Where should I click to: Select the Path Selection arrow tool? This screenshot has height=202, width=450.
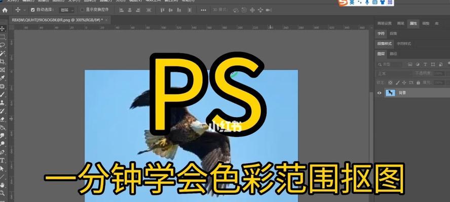tap(3, 169)
